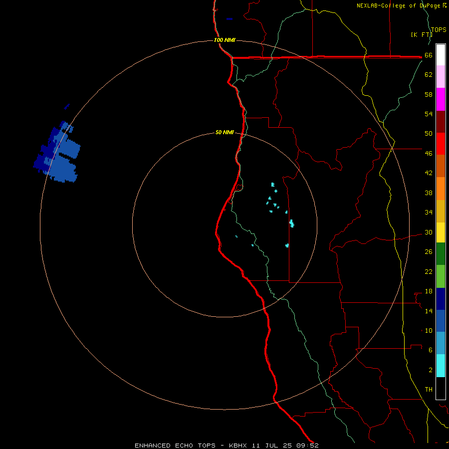Image resolution: width=449 pixels, height=449 pixels.
Task: Click the 6 legend value
Action: coord(431,350)
